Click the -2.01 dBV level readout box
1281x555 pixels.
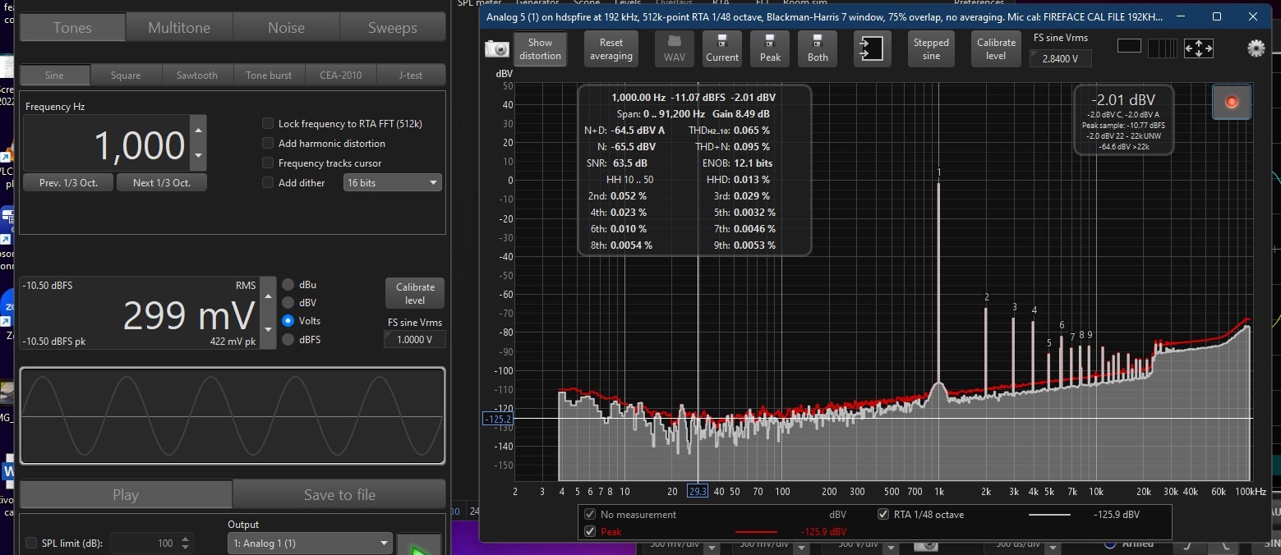1124,119
